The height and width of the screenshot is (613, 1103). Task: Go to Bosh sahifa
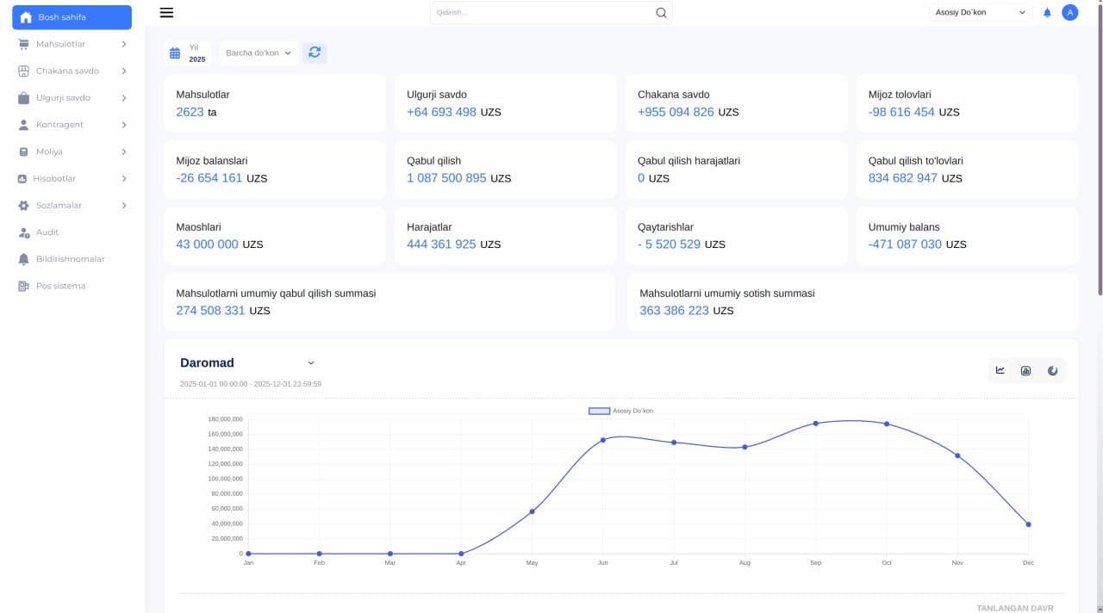pyautogui.click(x=72, y=17)
